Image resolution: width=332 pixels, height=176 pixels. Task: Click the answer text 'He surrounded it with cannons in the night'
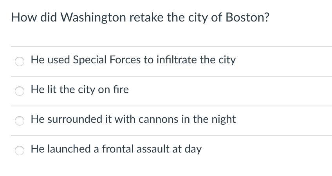[134, 119]
